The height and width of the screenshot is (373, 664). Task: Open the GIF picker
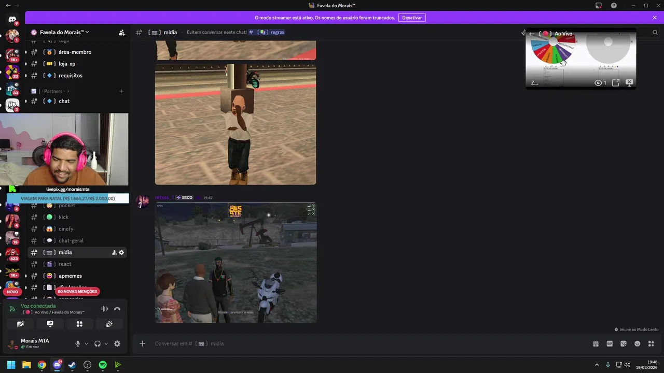[x=610, y=343]
